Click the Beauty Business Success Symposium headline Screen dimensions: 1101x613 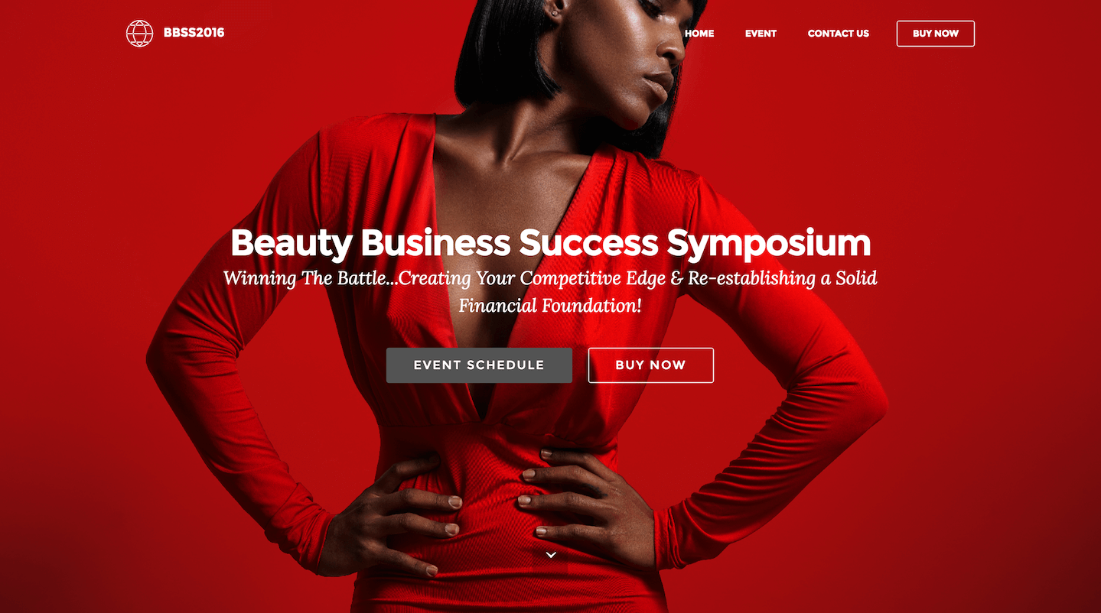coord(550,243)
